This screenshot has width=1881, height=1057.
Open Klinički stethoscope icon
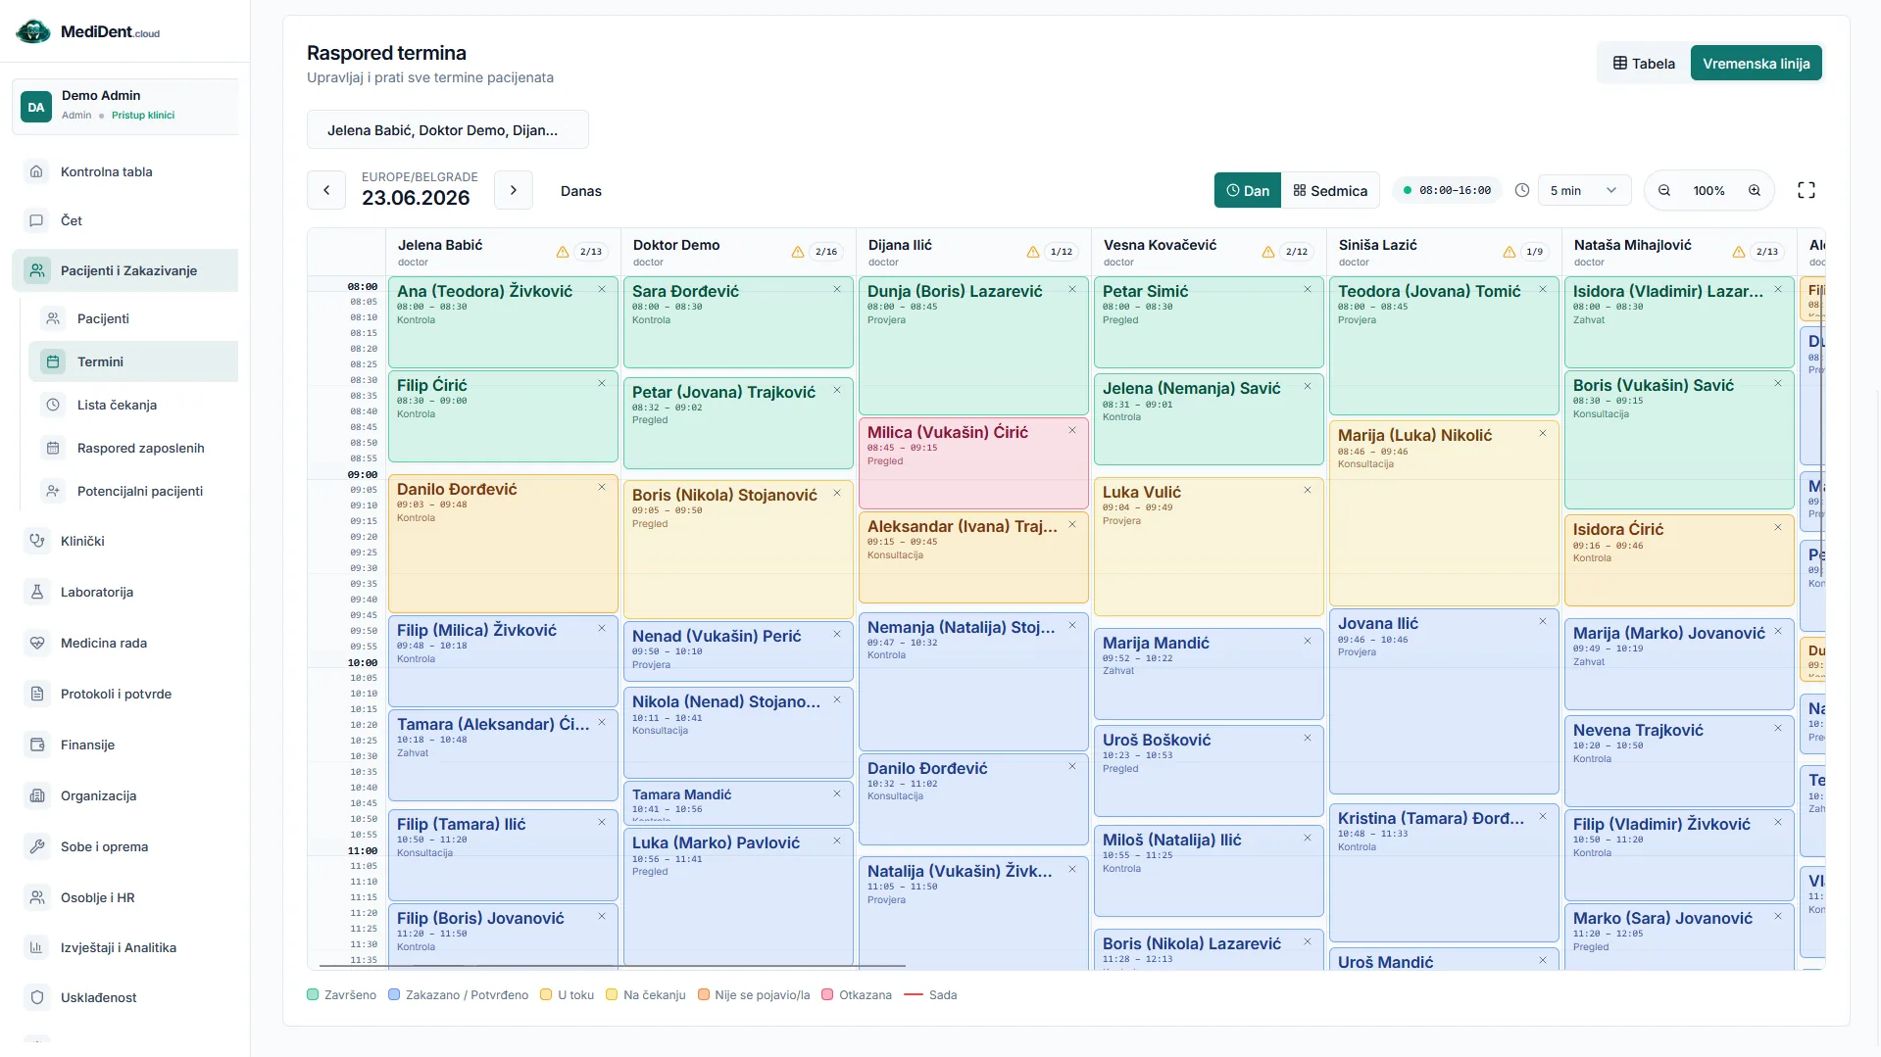37,541
